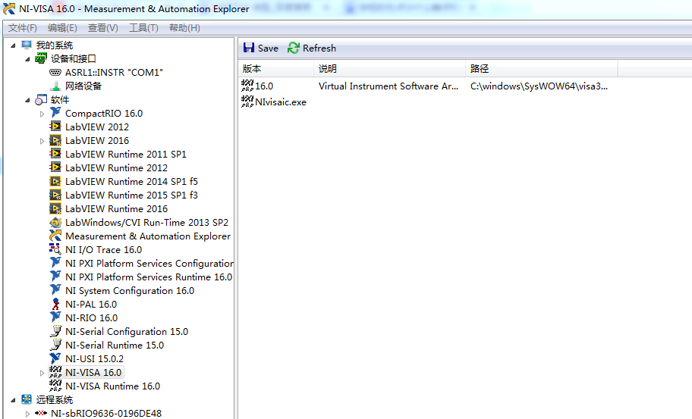The width and height of the screenshot is (692, 419).
Task: Select LabVIEW Runtime 2012 in tree
Action: coord(117,168)
